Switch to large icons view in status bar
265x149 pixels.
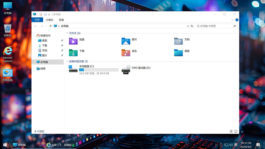pyautogui.click(x=236, y=131)
